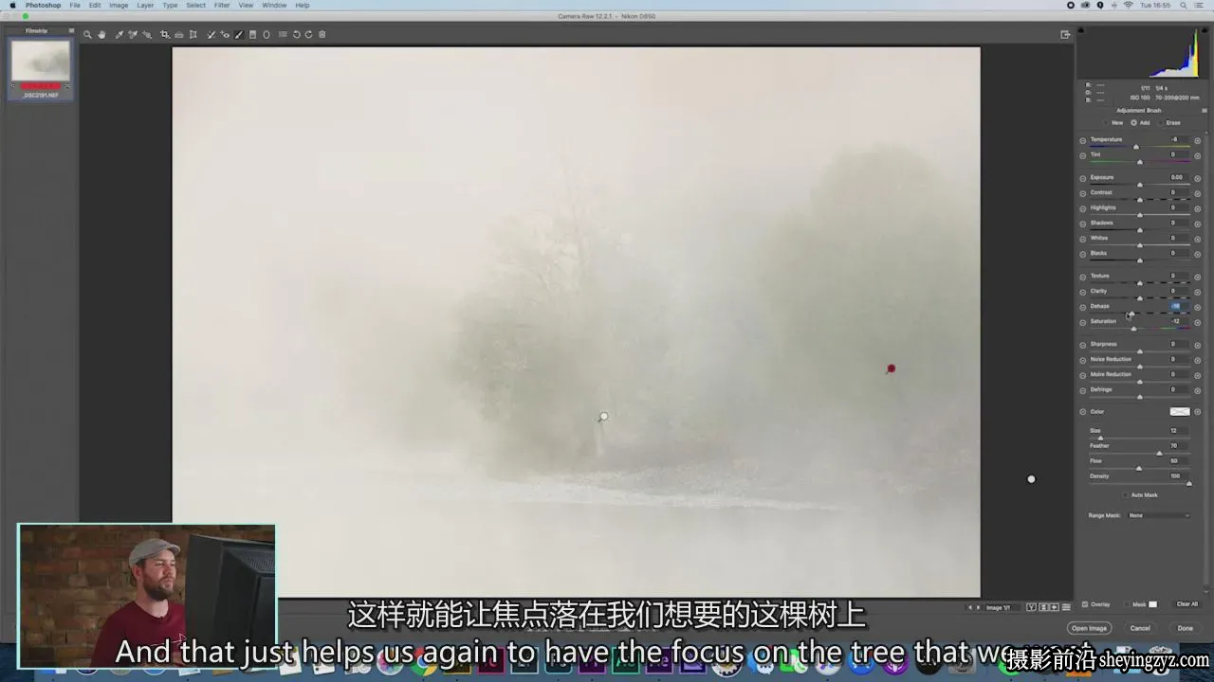
Task: Click the Cancel button
Action: (x=1140, y=628)
